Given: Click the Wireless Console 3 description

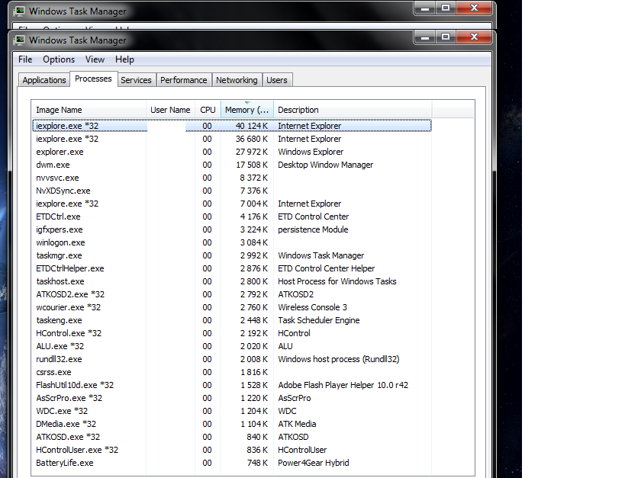Looking at the screenshot, I should tap(313, 307).
